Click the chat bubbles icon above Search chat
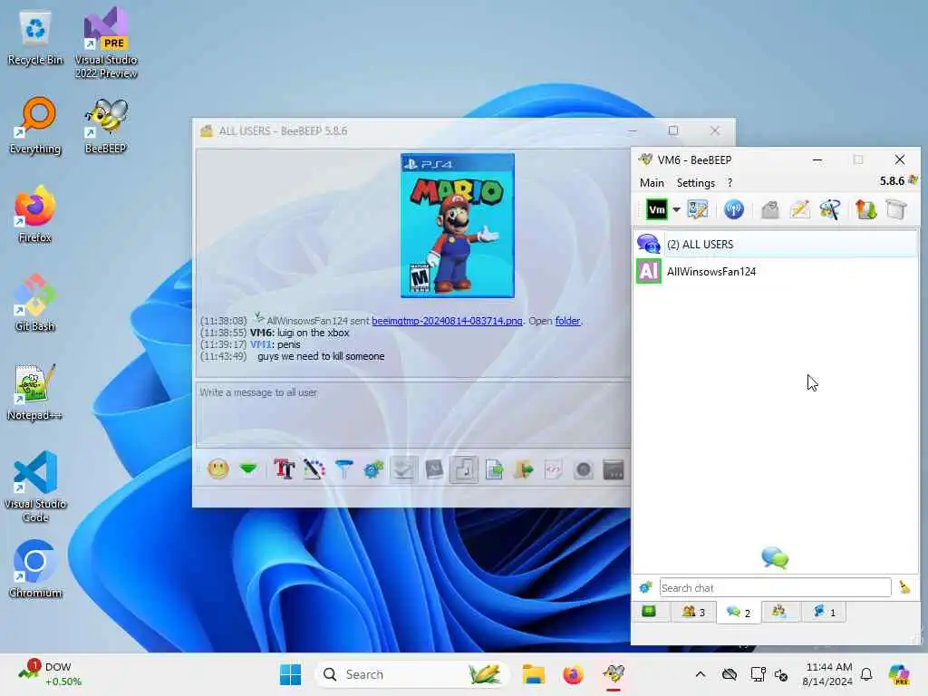The width and height of the screenshot is (928, 696). click(775, 557)
